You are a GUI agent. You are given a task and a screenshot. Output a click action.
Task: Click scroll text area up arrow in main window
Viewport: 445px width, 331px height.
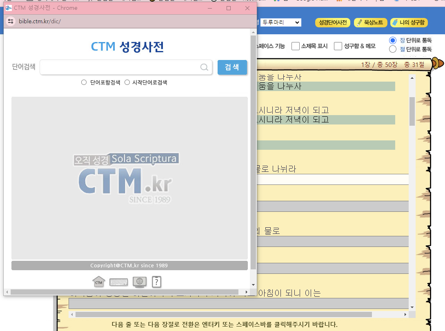[412, 78]
